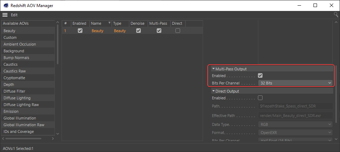340x152 pixels.
Task: Toggle Denoise for the Beauty AOV
Action: [x=138, y=31]
